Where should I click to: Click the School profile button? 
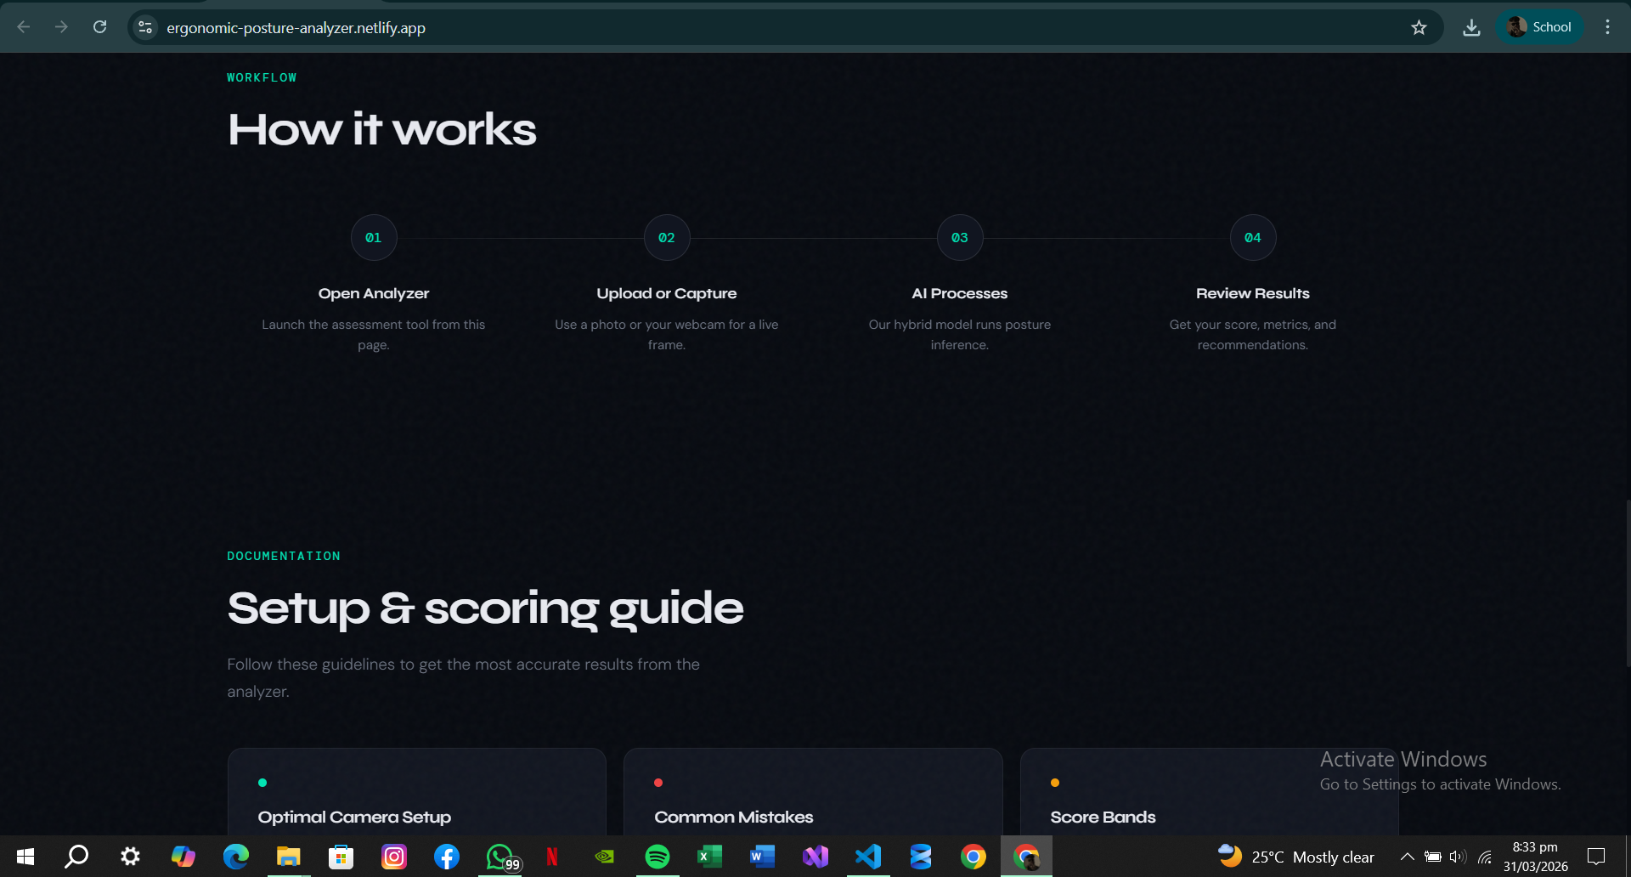point(1539,27)
